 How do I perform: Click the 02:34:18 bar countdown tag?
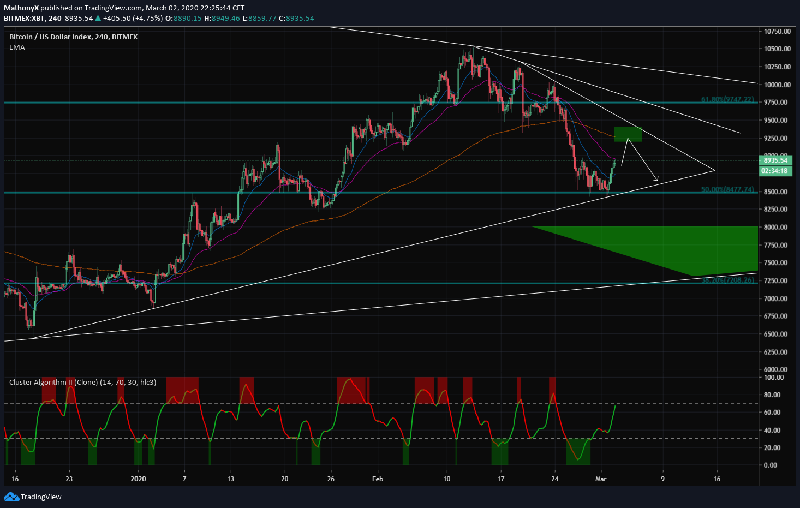point(775,171)
